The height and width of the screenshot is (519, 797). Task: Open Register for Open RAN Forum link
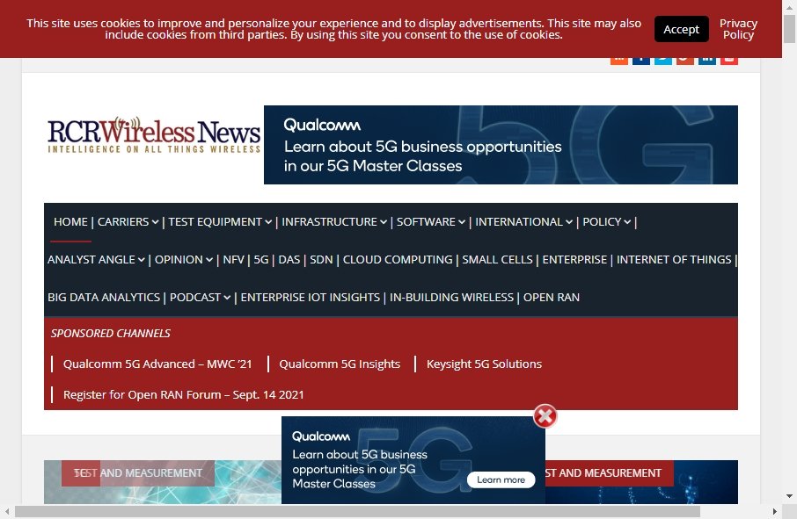[x=184, y=394]
